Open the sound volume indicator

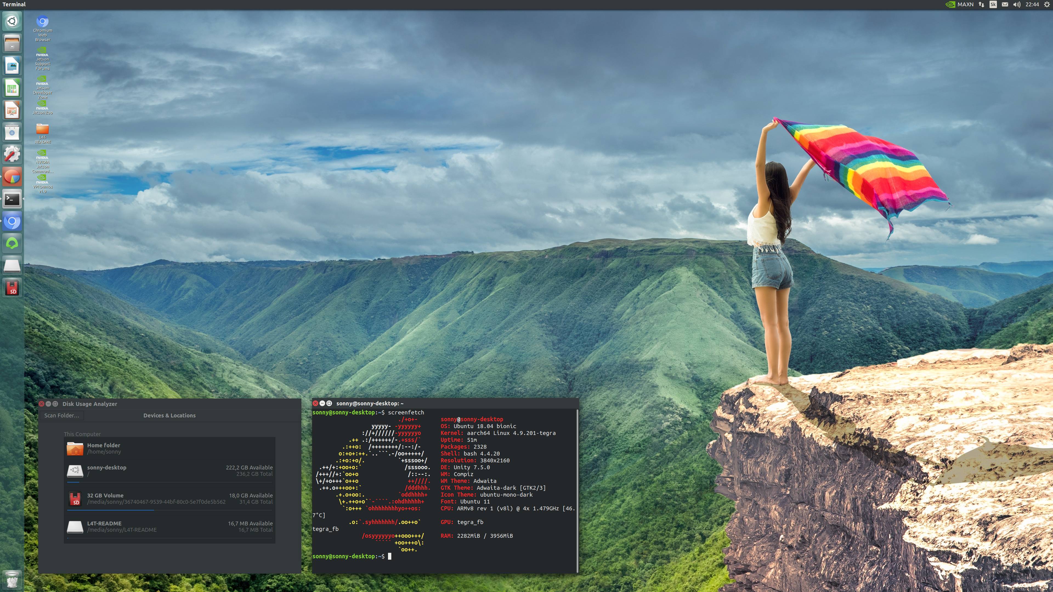1017,4
